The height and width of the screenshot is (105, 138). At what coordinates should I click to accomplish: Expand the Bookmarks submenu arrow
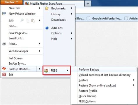(72, 8)
